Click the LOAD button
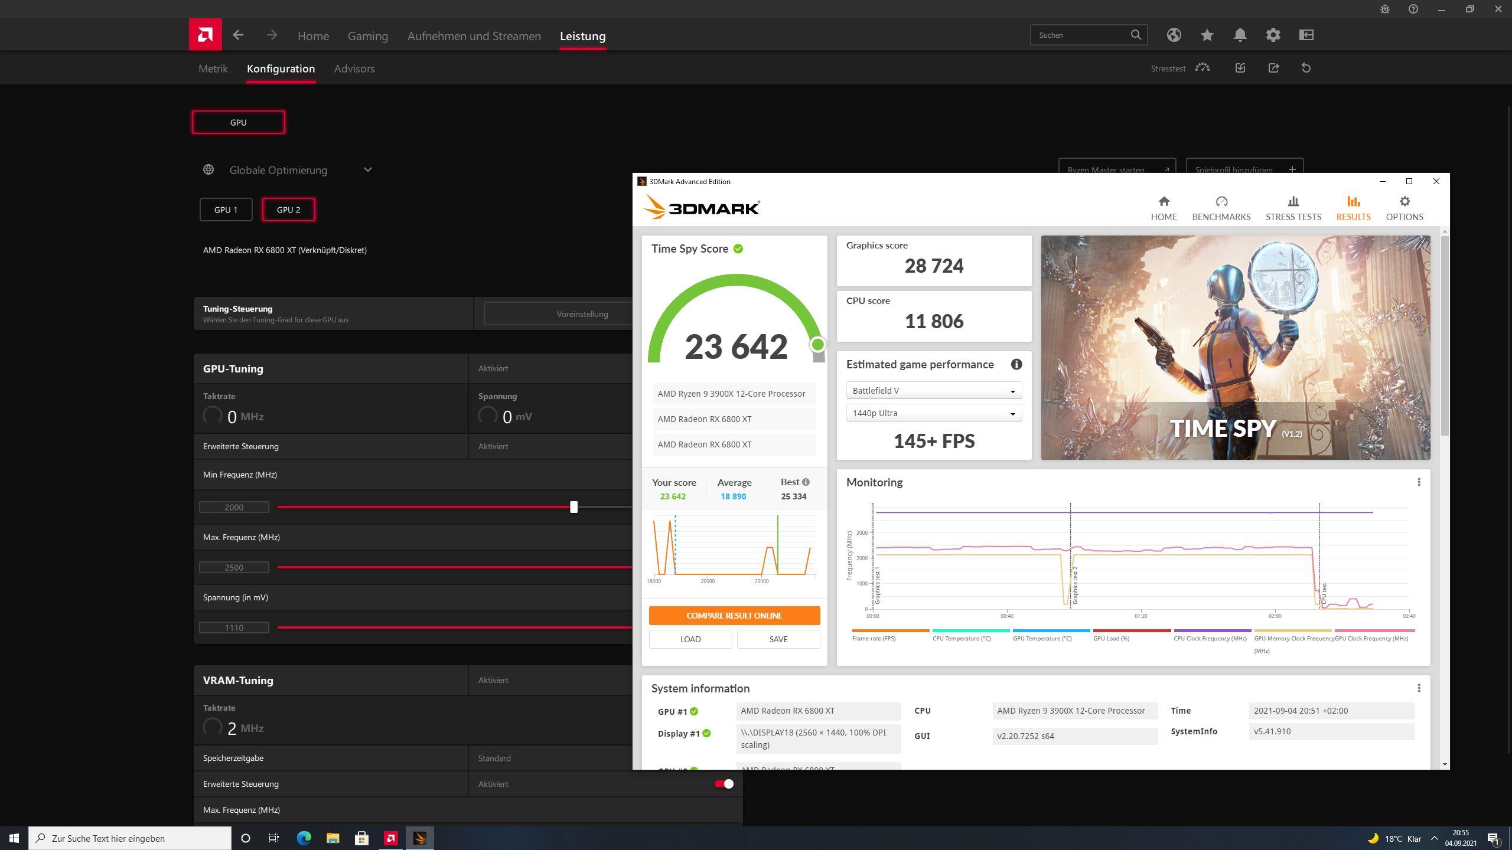 click(690, 639)
